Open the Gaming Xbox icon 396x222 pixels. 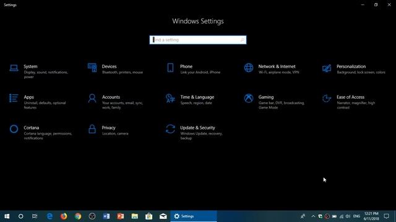(x=249, y=98)
